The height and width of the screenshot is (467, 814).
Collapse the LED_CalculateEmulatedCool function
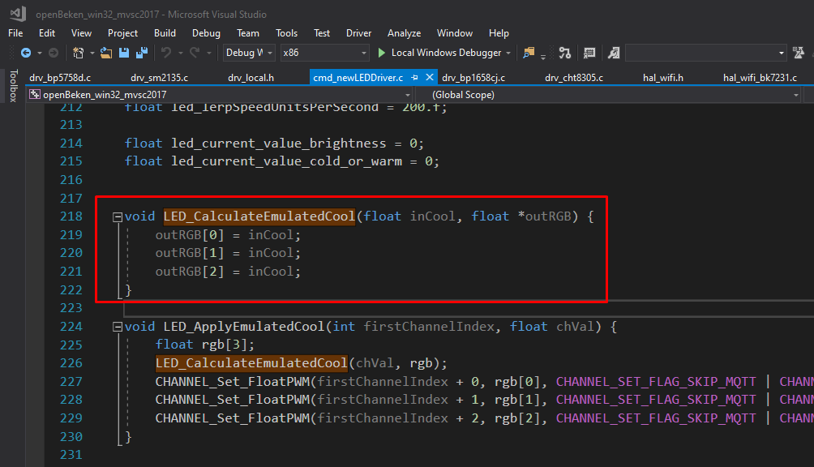118,217
